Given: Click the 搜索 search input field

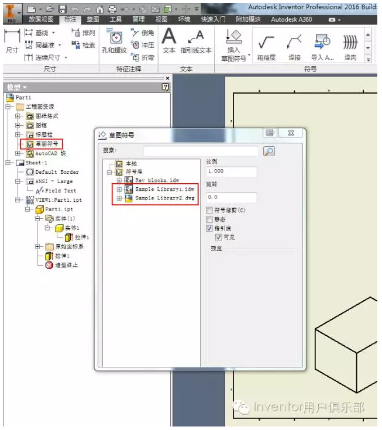Looking at the screenshot, I should coord(201,151).
